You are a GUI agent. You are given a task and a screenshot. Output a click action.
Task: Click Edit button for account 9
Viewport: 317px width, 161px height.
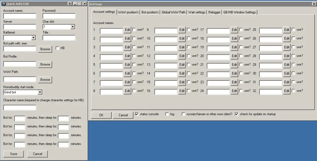[x=182, y=30]
